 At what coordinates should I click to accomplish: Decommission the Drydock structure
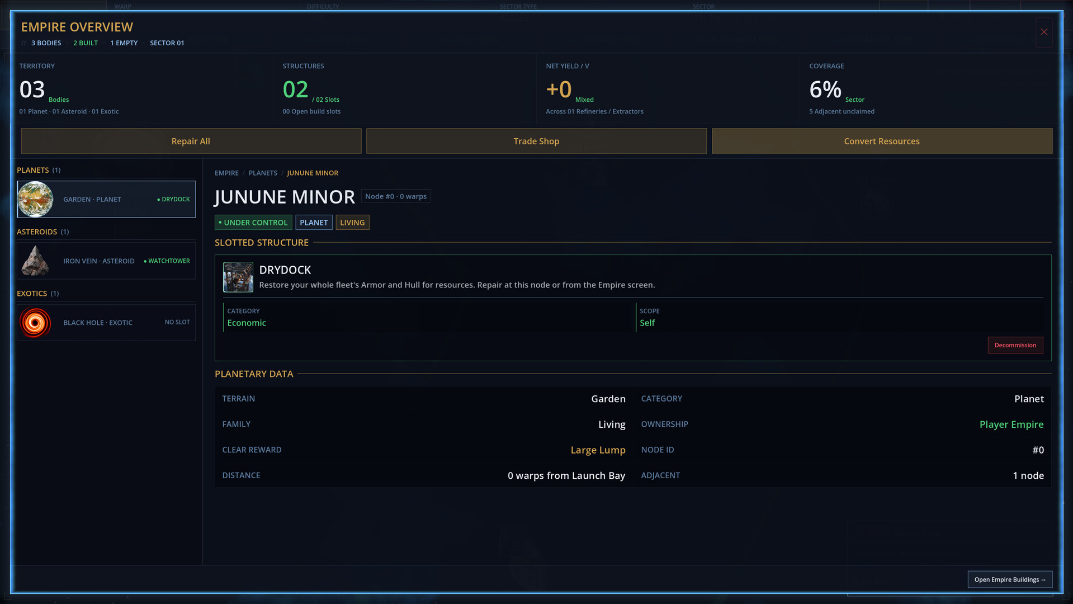[1015, 345]
